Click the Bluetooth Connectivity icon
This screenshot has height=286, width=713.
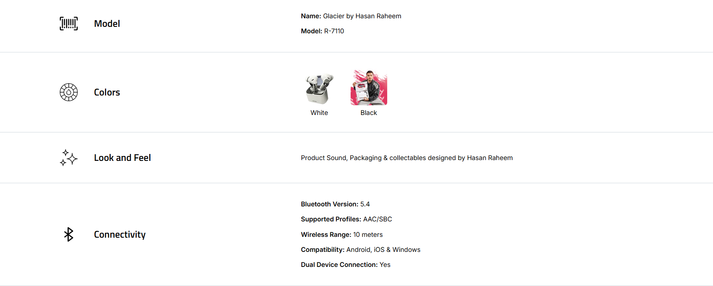click(x=69, y=234)
